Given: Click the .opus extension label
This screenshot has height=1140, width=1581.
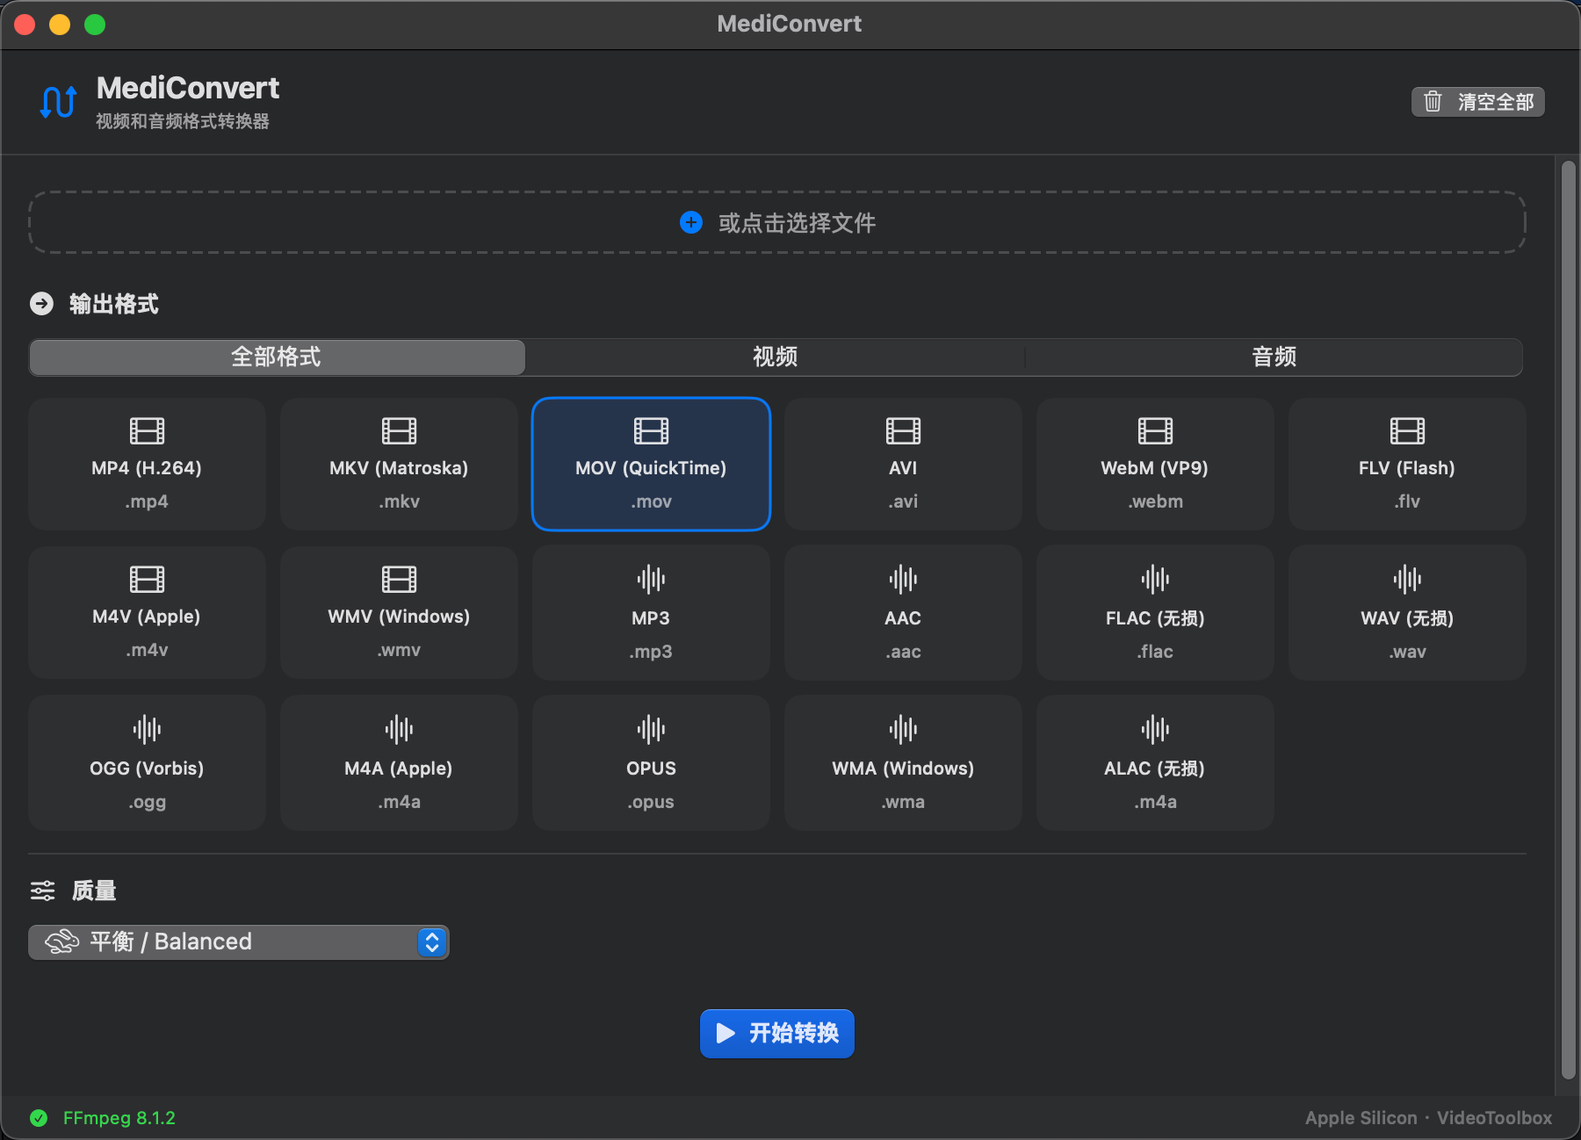Looking at the screenshot, I should (651, 802).
